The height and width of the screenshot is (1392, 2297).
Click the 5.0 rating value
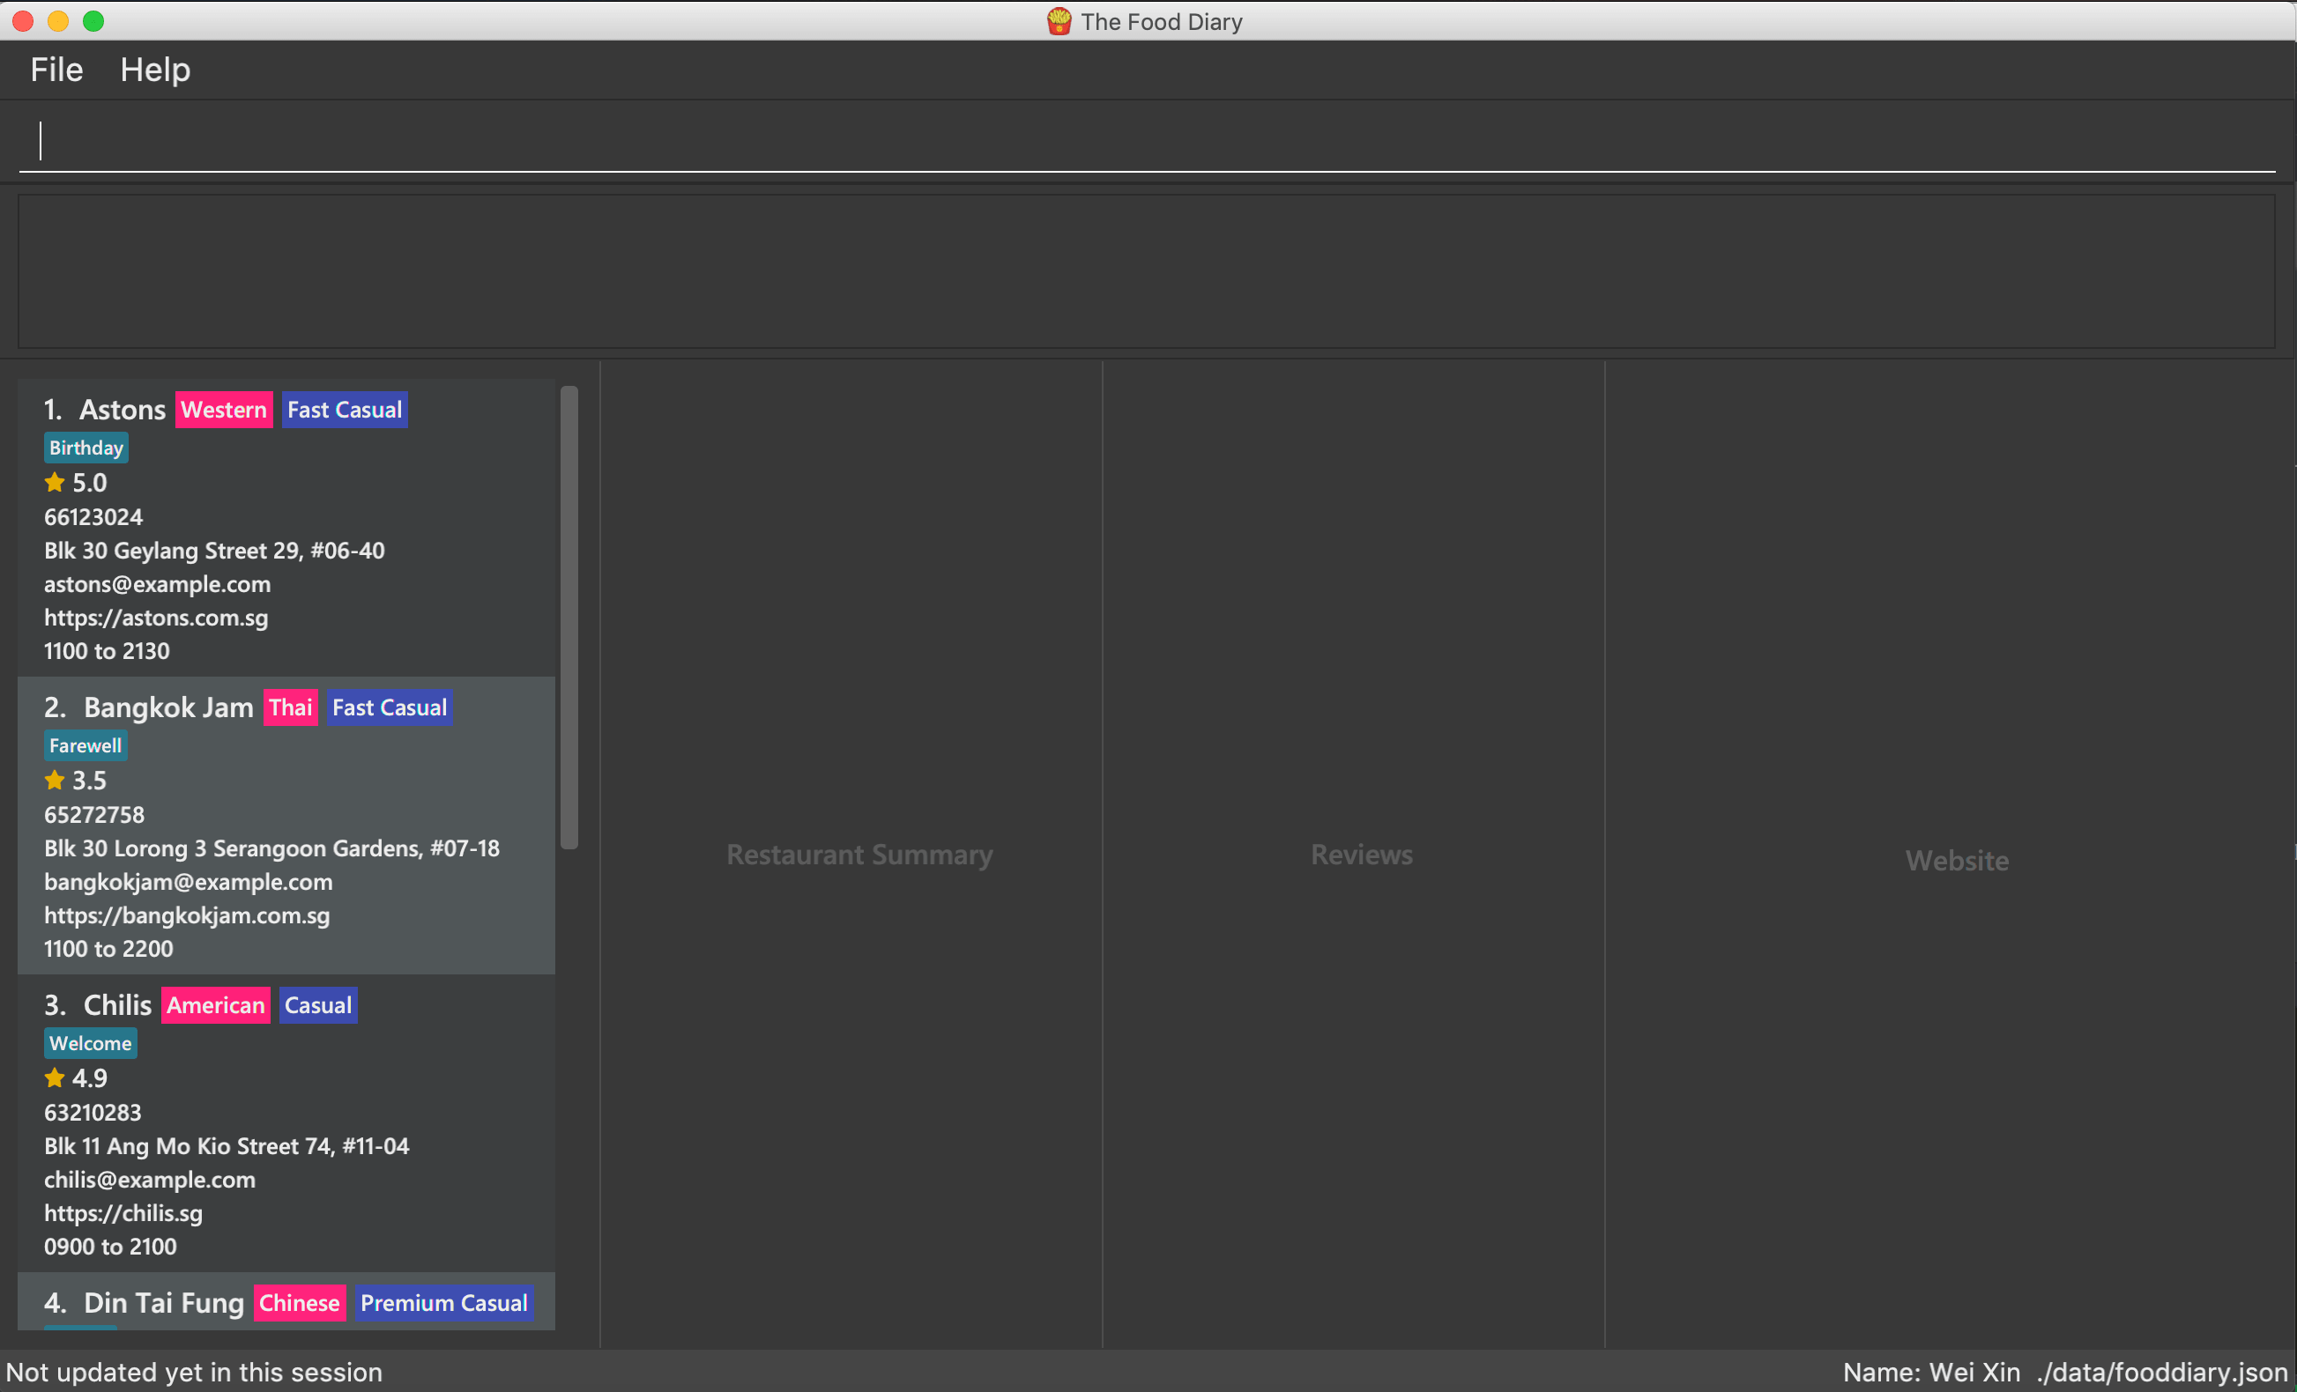click(x=90, y=483)
